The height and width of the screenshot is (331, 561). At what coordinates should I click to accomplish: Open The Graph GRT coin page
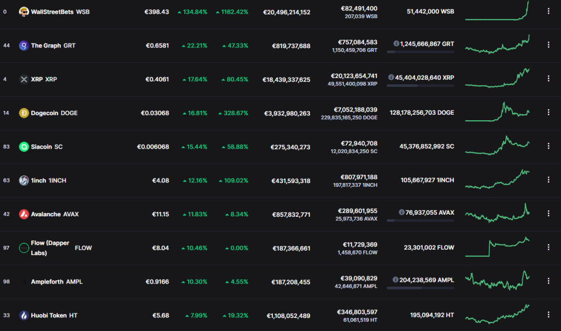pyautogui.click(x=53, y=45)
